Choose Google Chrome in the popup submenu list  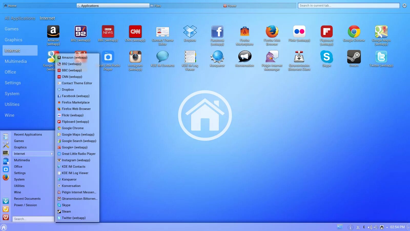[x=77, y=128]
